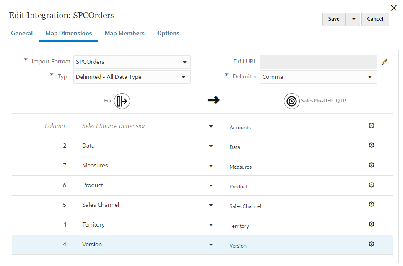Save the SPCOrders integration

click(333, 19)
